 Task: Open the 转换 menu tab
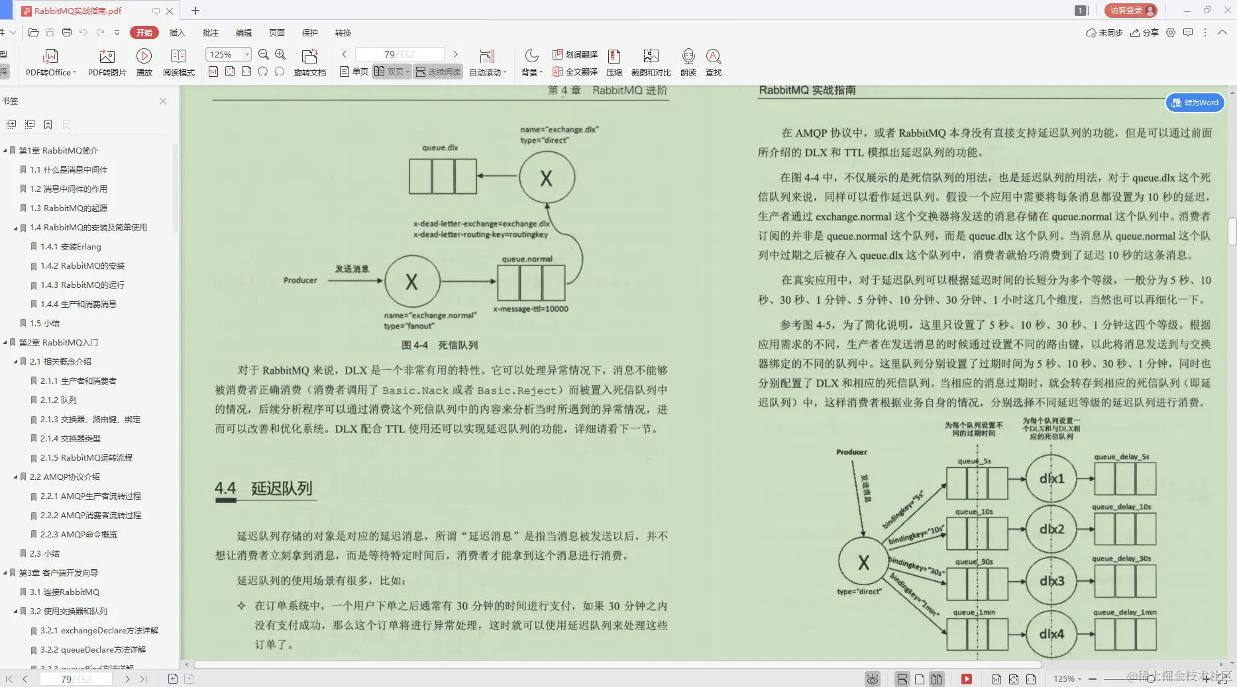click(x=343, y=32)
